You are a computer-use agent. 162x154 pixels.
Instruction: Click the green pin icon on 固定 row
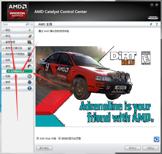[x=29, y=30]
